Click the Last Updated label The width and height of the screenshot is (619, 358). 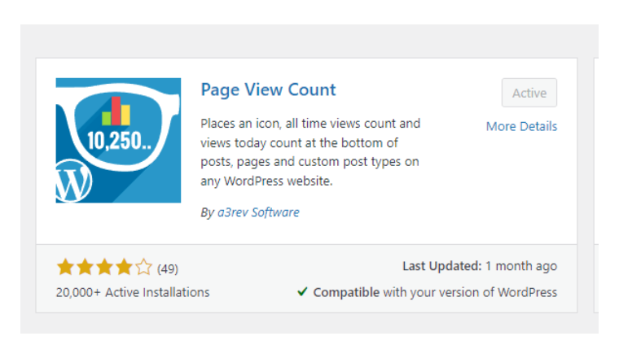[x=442, y=266]
